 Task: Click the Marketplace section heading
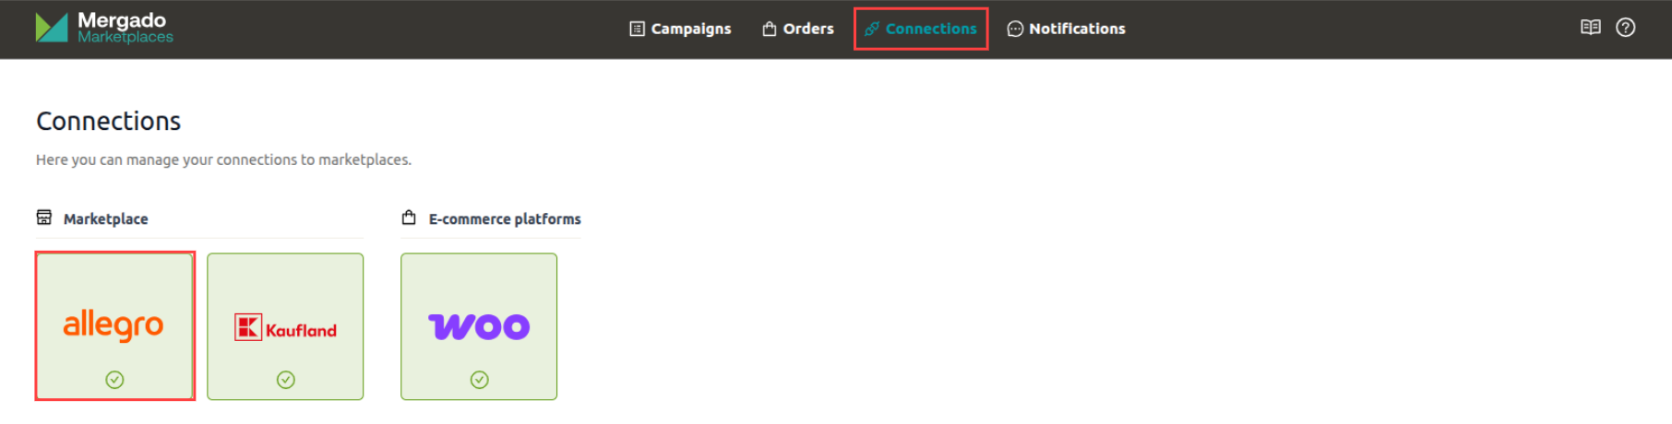click(x=106, y=218)
